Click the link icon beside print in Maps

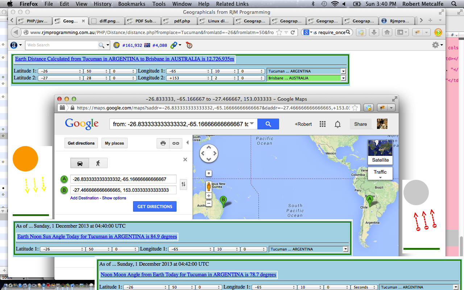(x=175, y=143)
